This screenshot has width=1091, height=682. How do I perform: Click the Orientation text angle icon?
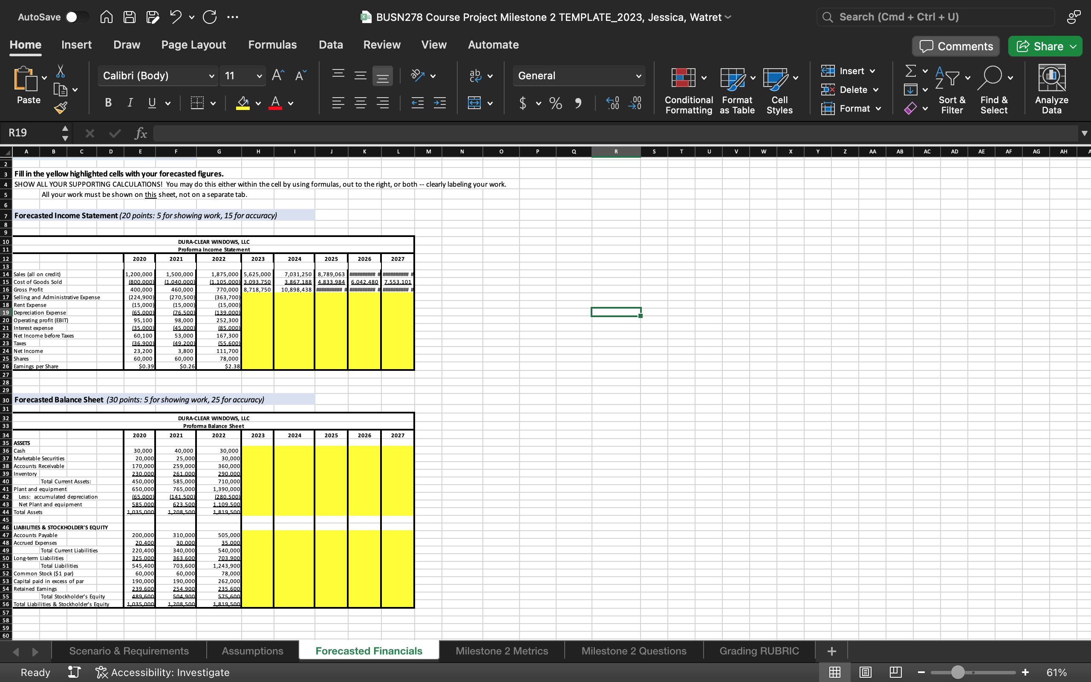pyautogui.click(x=418, y=75)
